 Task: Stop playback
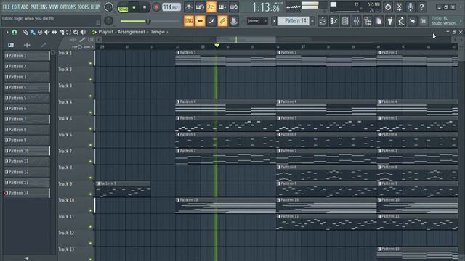145,7
